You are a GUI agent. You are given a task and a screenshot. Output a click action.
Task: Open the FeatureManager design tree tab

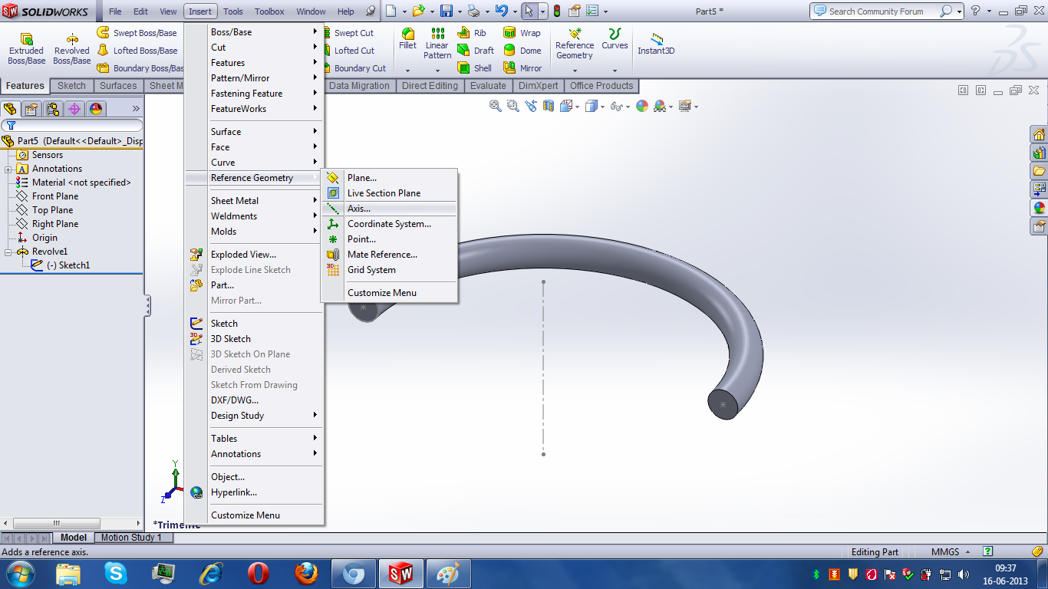point(11,109)
